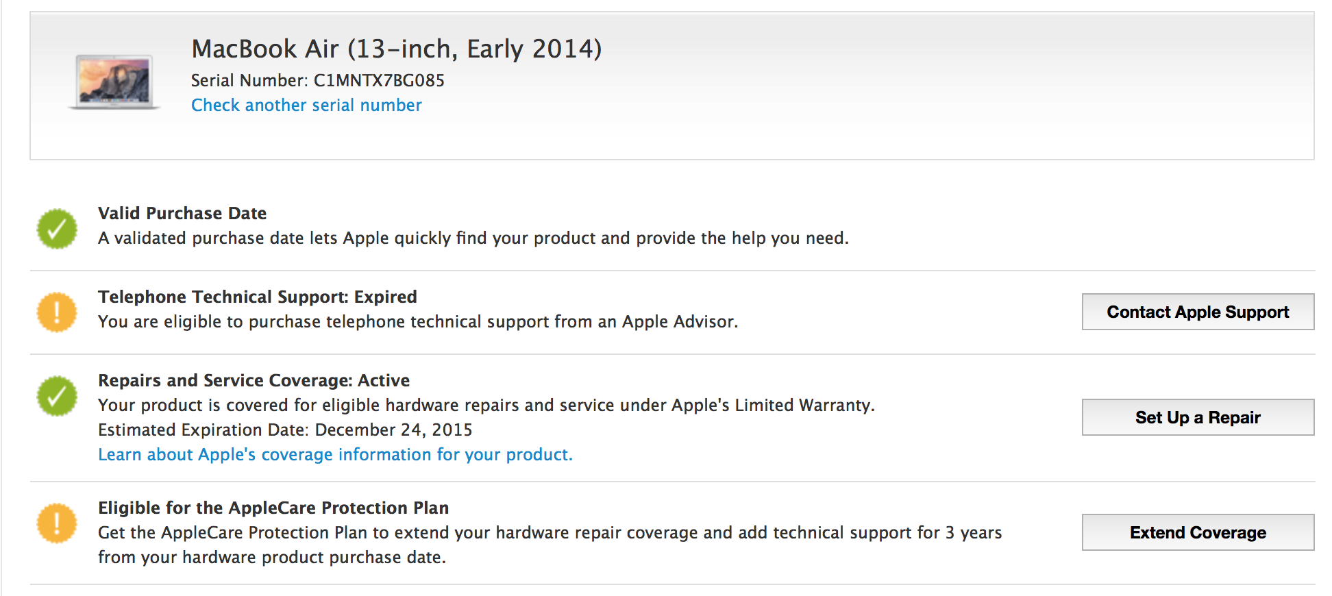Click the Set Up a Repair button

[x=1198, y=417]
